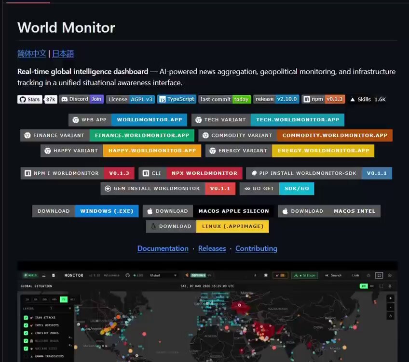
Task: Open the Releases link
Action: (x=212, y=248)
